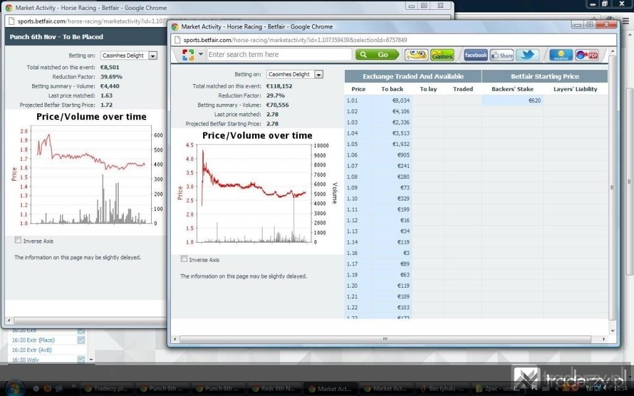The image size is (634, 396).
Task: Tick Inverse Axis checkbox in back window
Action: tap(18, 240)
